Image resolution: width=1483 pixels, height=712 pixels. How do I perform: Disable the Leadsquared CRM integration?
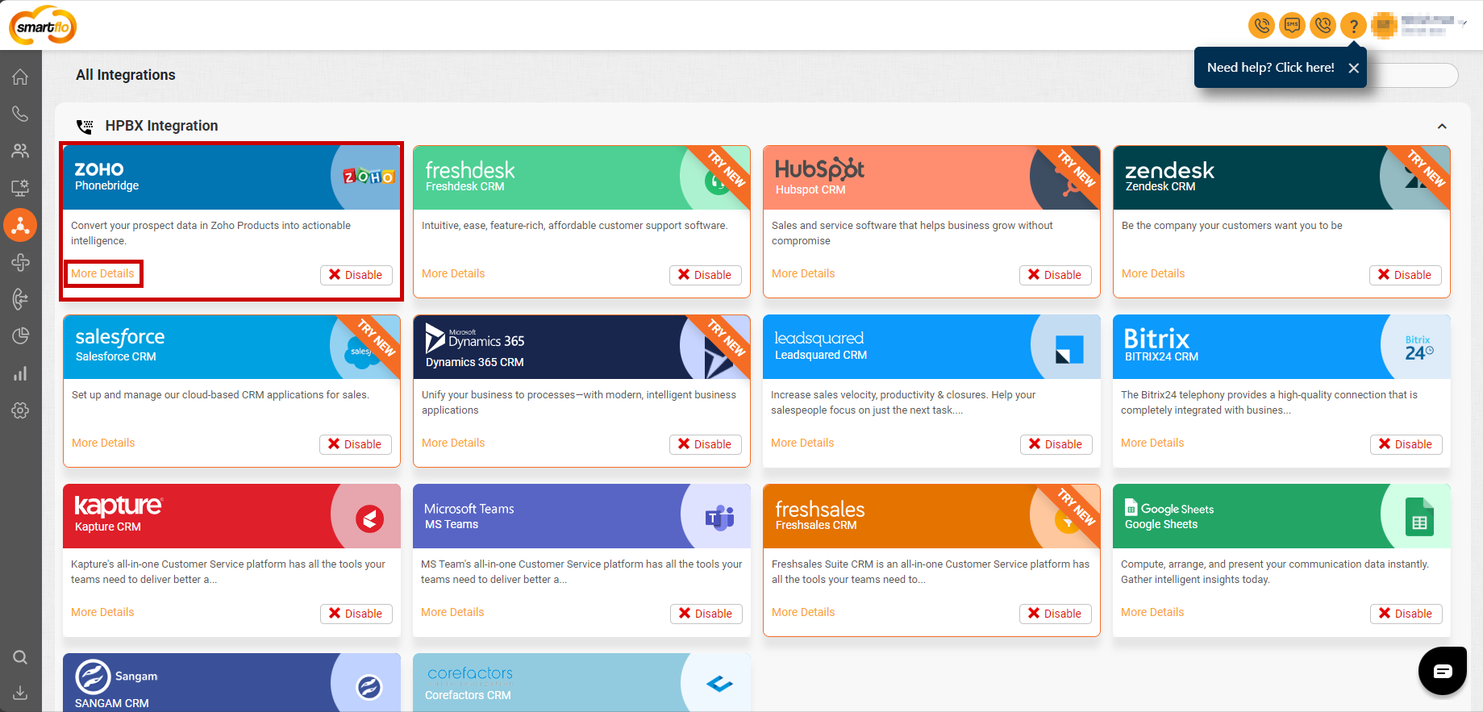click(1056, 444)
